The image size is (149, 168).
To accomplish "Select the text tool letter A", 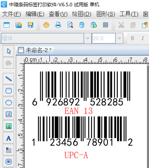I will click(x=9, y=138).
